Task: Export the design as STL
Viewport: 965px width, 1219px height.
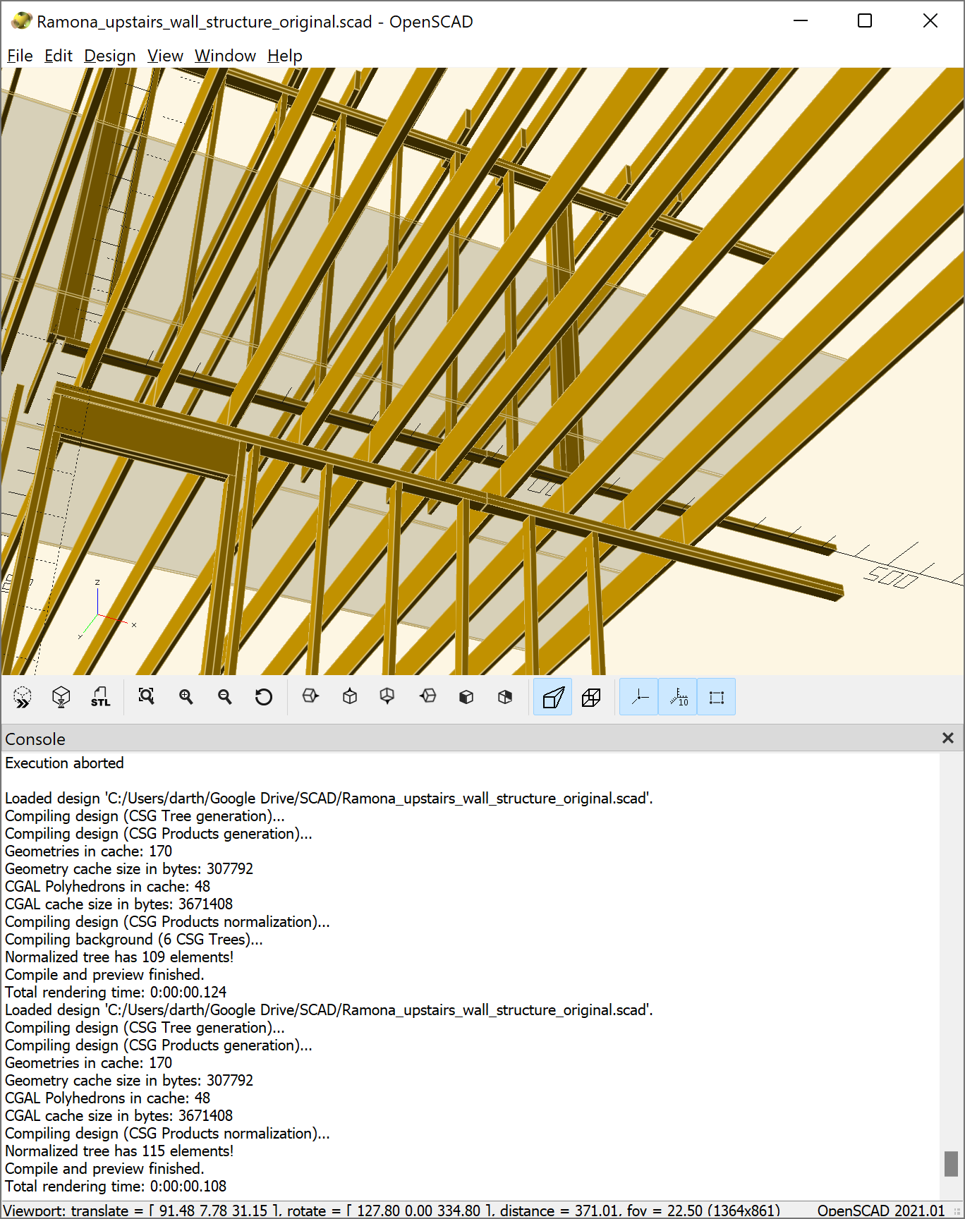Action: pos(100,697)
